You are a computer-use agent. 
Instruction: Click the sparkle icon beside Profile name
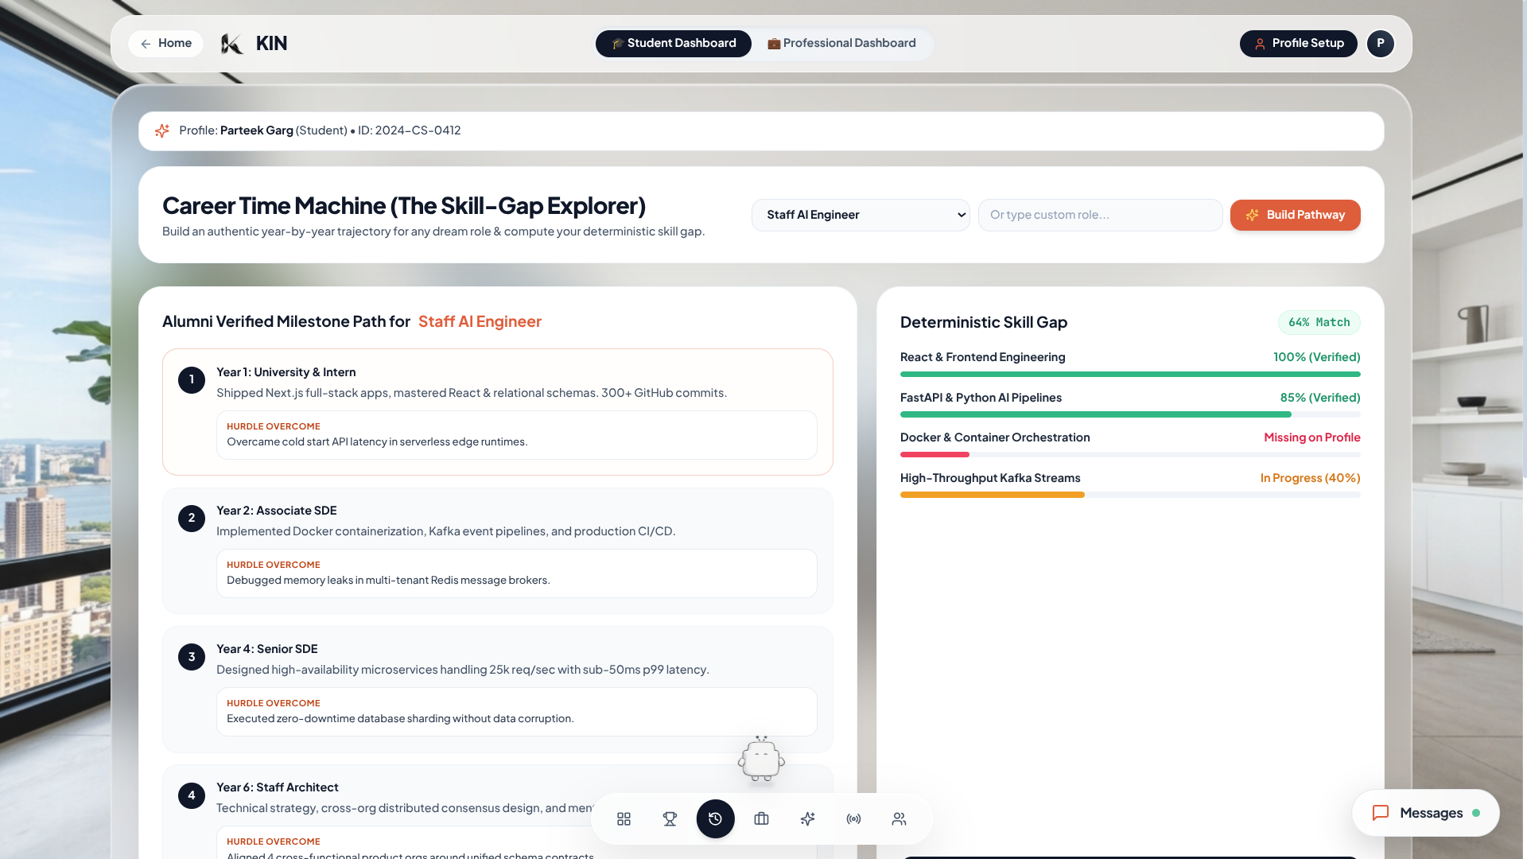tap(162, 130)
